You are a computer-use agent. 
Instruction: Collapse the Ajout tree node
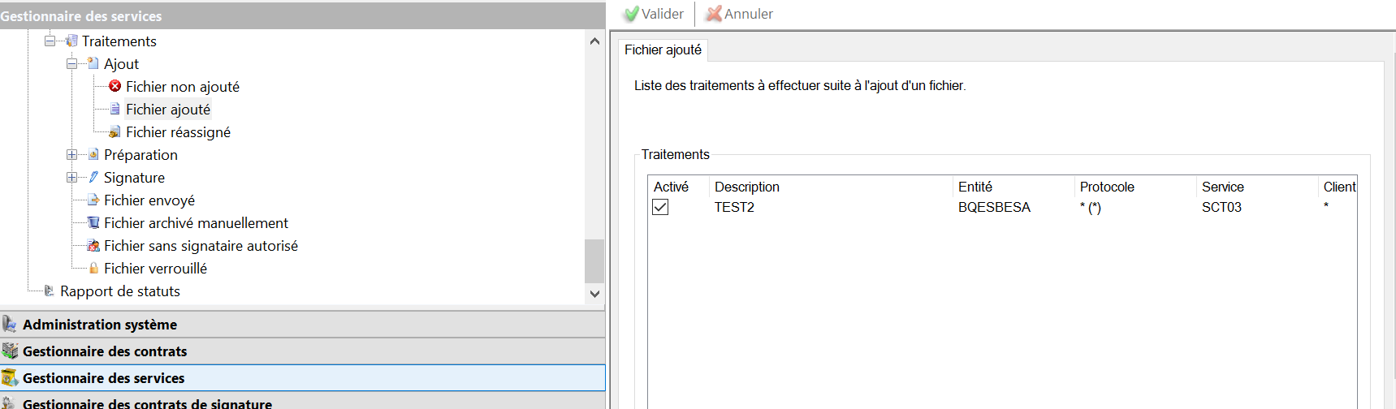(72, 63)
